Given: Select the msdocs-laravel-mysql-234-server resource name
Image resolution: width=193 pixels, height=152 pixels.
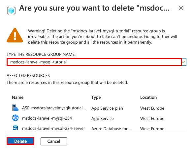Looking at the screenshot, I should pyautogui.click(x=53, y=128).
